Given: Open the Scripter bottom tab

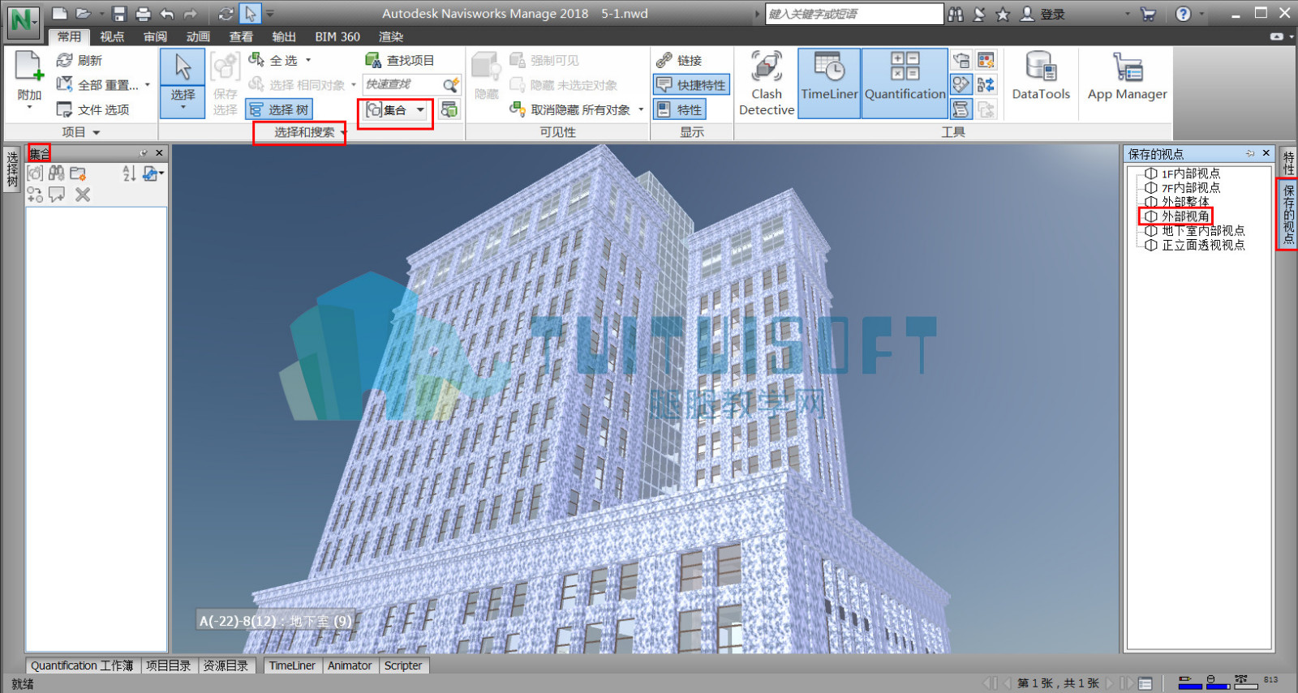Looking at the screenshot, I should click(x=403, y=665).
